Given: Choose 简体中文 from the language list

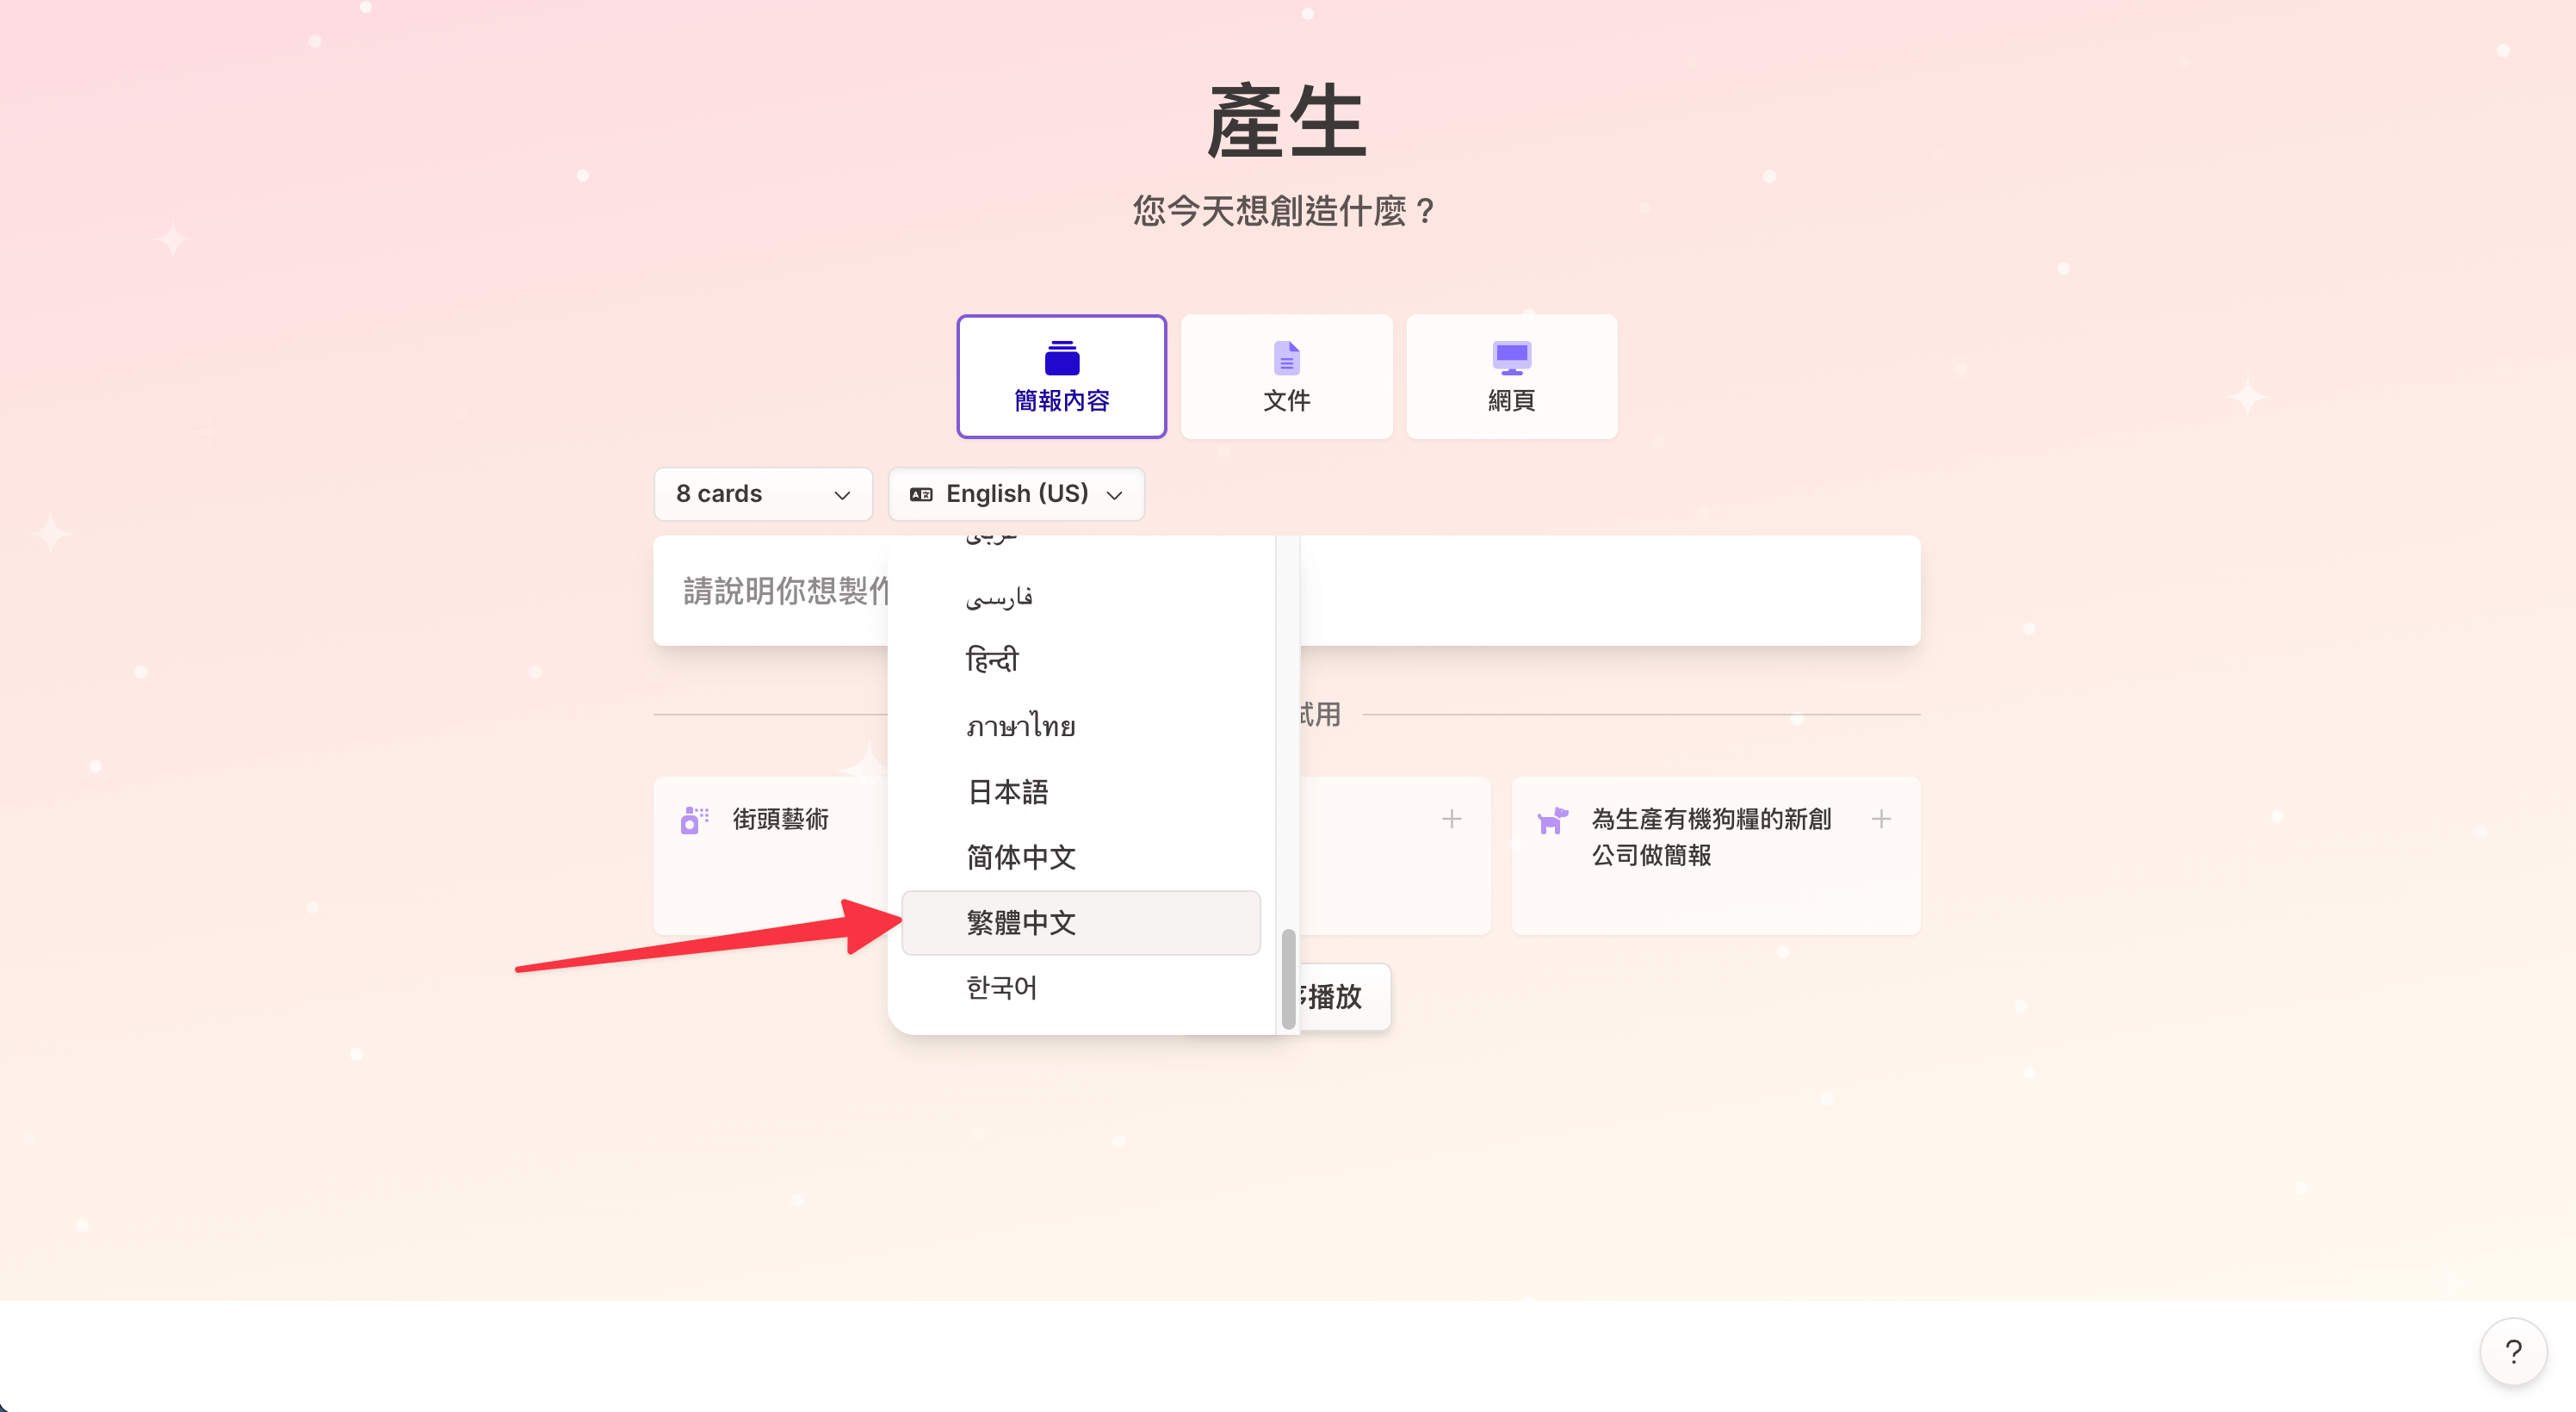Looking at the screenshot, I should [x=1021, y=857].
